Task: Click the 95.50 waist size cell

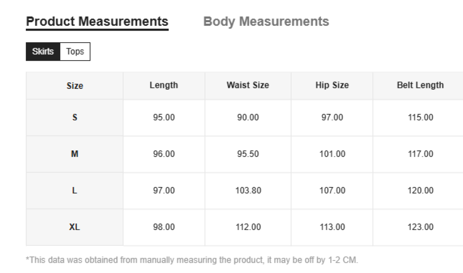Action: pos(248,154)
